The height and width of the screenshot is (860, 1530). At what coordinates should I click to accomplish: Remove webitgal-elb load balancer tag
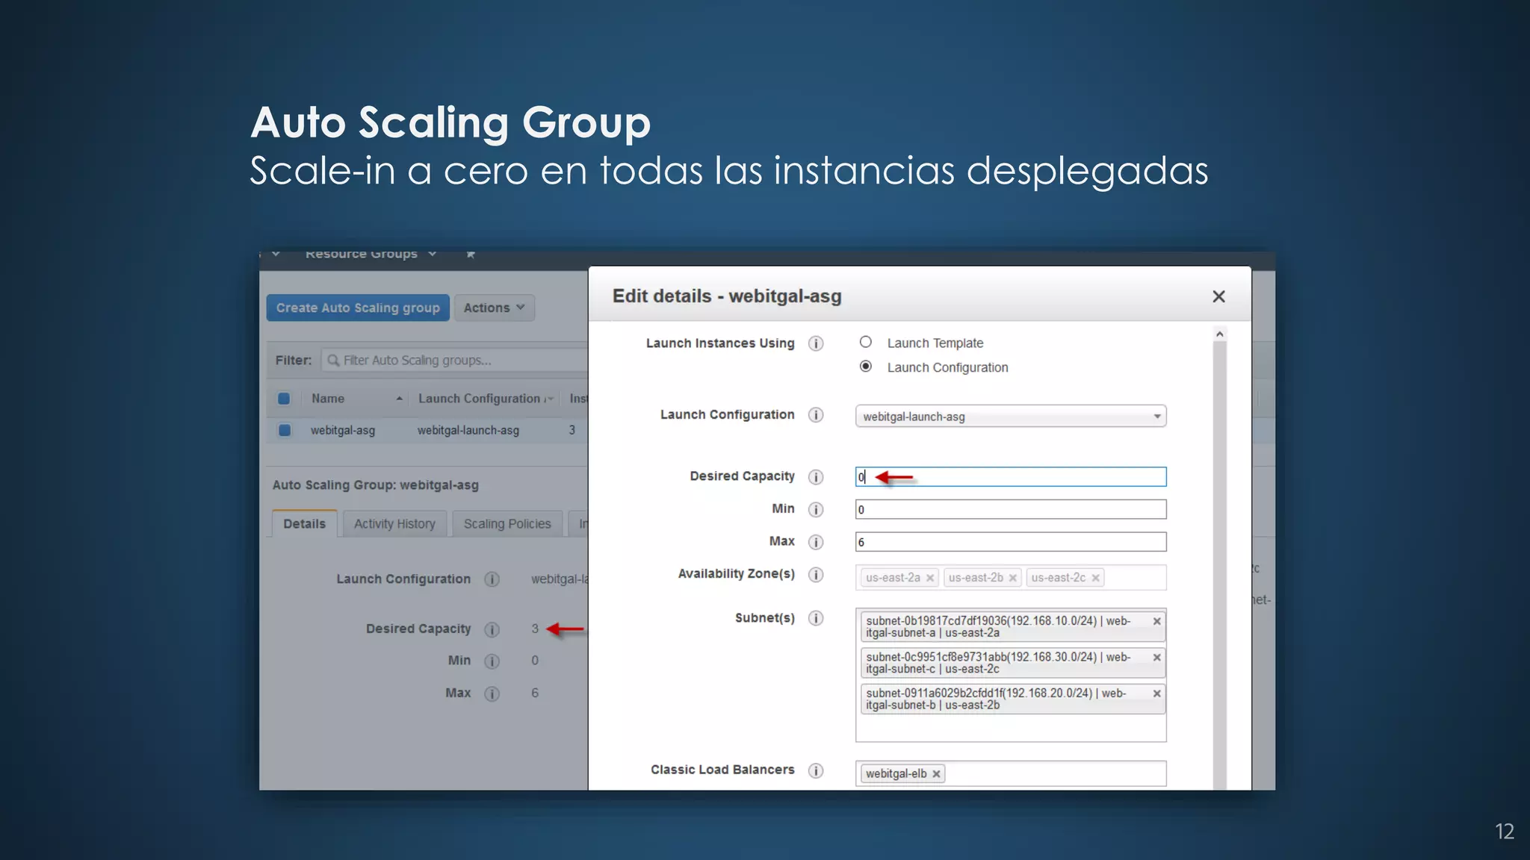(936, 774)
